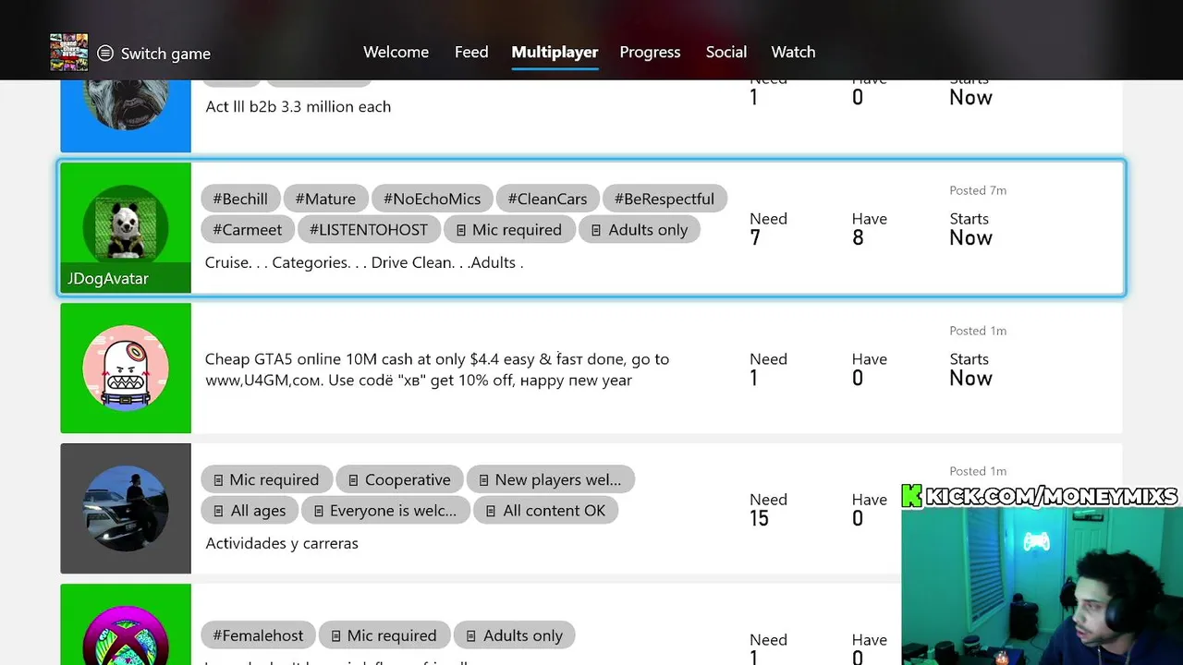Click the #Femalehost tag

(x=258, y=635)
